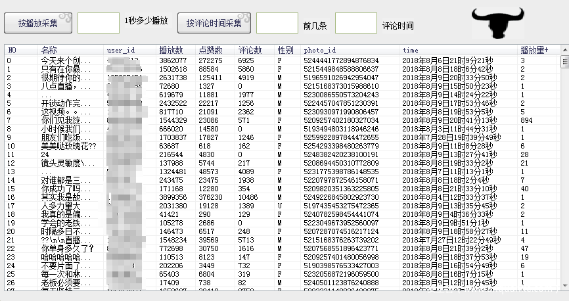Click play count cell 3862077
Viewport: 569px width, 301px height.
tap(173, 60)
